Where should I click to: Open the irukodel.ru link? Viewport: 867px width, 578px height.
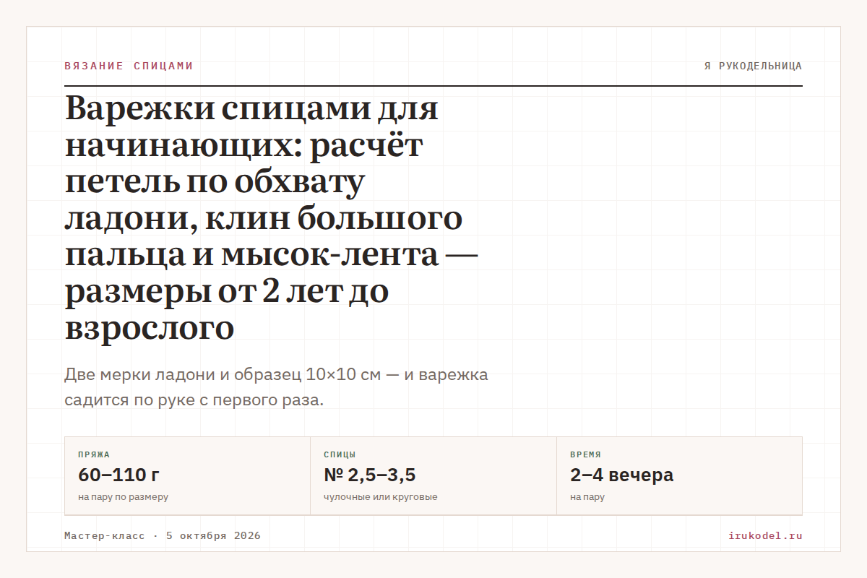(766, 536)
